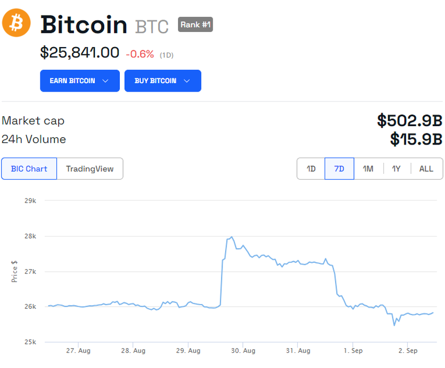Click the Price $ axis label
Screen dimensions: 445x368
tap(14, 270)
